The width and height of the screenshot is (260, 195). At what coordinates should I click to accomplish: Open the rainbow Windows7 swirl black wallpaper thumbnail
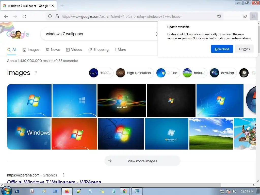click(122, 101)
